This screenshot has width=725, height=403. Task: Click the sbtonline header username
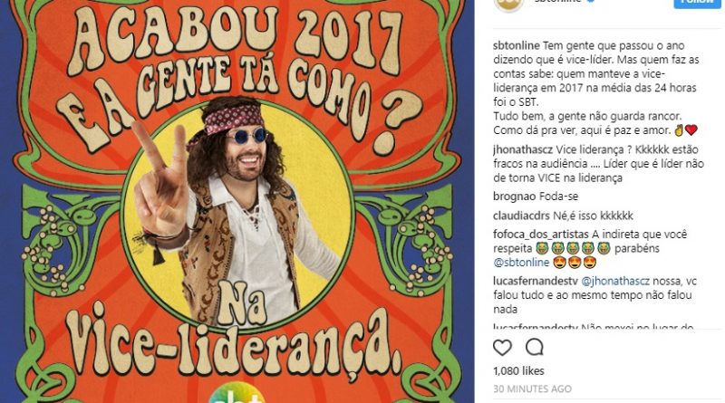click(557, 2)
